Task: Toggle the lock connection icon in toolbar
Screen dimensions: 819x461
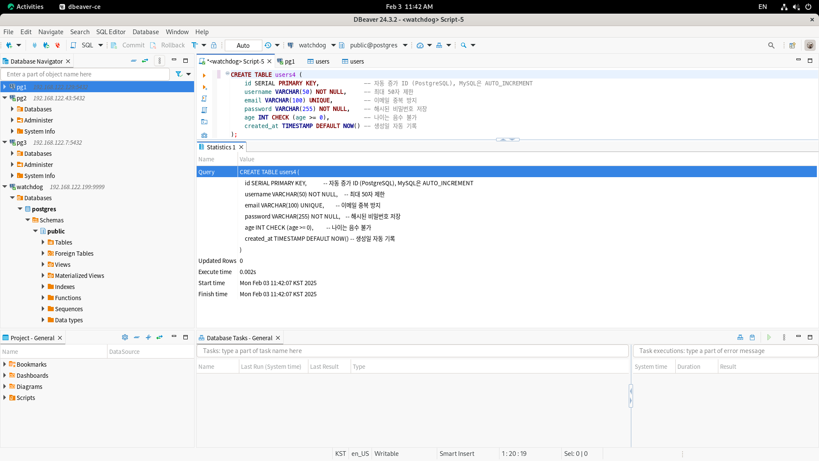Action: (x=214, y=45)
